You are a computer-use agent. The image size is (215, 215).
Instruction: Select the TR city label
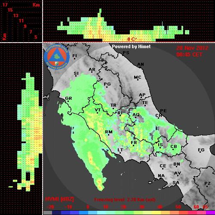click(114, 105)
